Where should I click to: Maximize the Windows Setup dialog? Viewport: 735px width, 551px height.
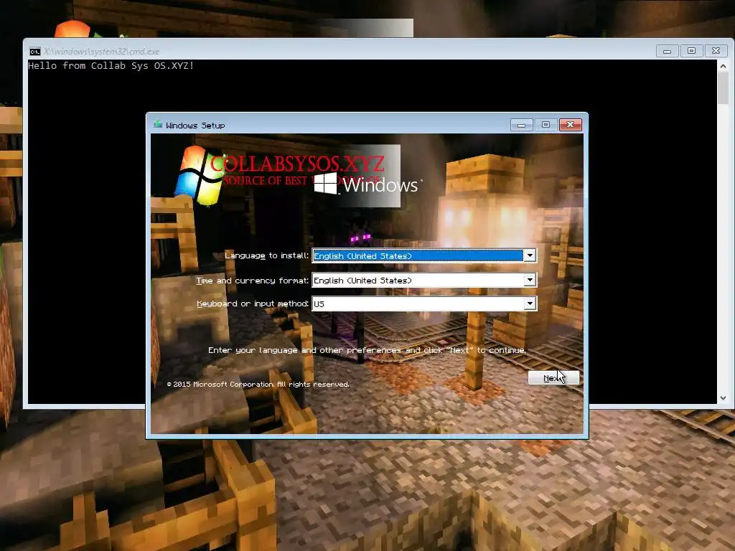pyautogui.click(x=546, y=125)
